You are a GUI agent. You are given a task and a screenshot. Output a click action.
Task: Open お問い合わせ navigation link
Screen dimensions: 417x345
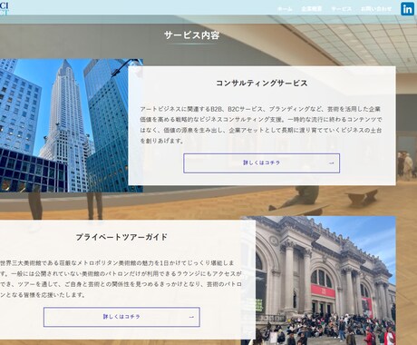(376, 9)
